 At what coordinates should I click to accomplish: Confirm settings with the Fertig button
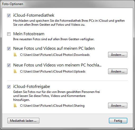118,120
